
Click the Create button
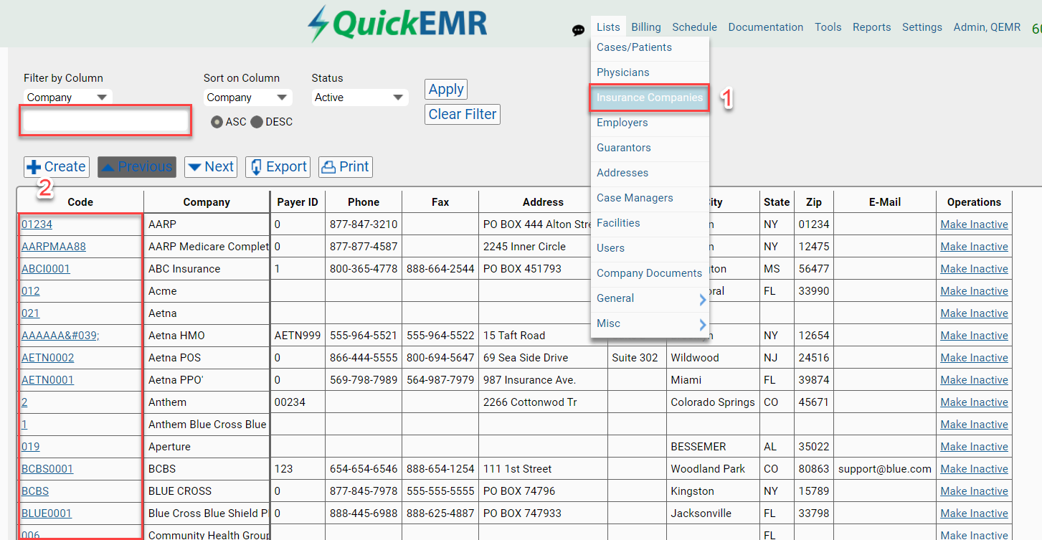point(57,167)
